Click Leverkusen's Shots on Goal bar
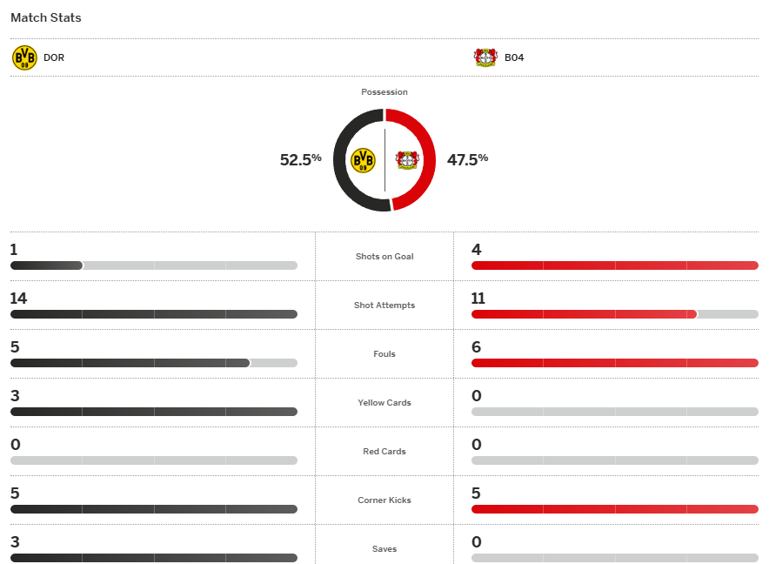 coord(615,265)
